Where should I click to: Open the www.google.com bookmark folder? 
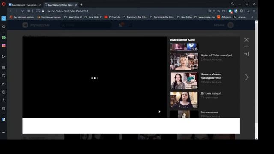[205, 17]
